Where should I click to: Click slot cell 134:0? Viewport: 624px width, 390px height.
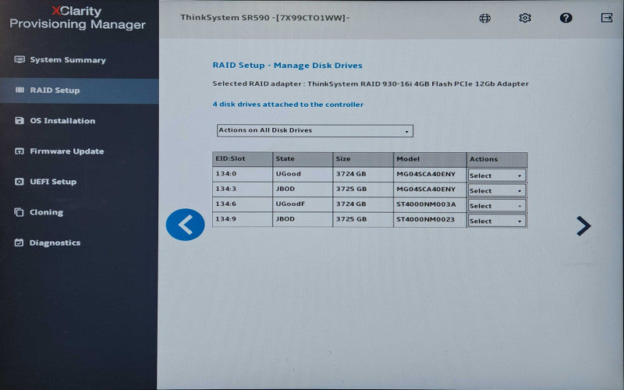243,174
